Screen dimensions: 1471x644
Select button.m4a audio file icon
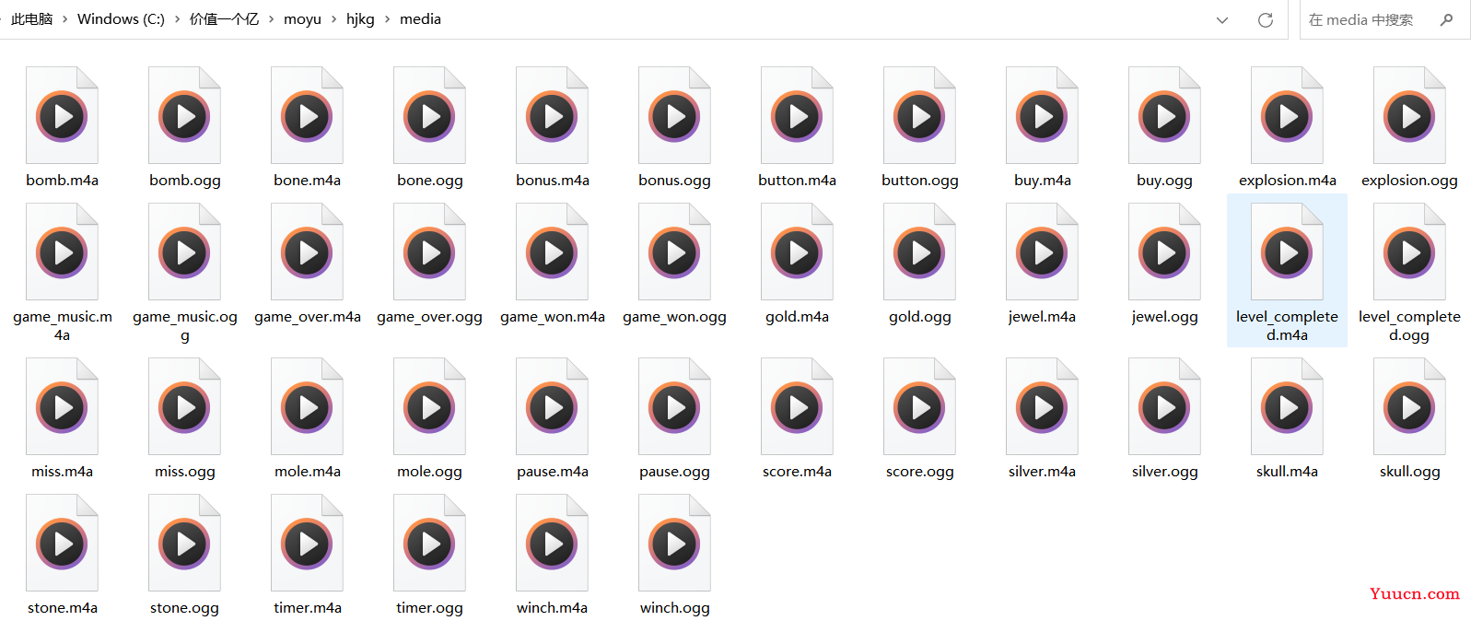[x=797, y=115]
